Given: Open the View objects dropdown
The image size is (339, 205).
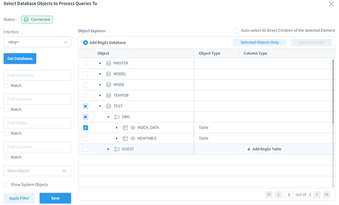Looking at the screenshot, I should pos(37,171).
